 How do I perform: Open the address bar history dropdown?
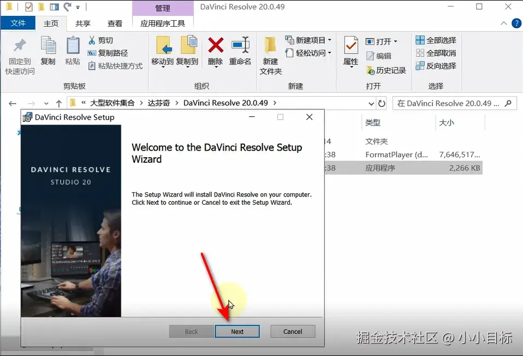(371, 103)
